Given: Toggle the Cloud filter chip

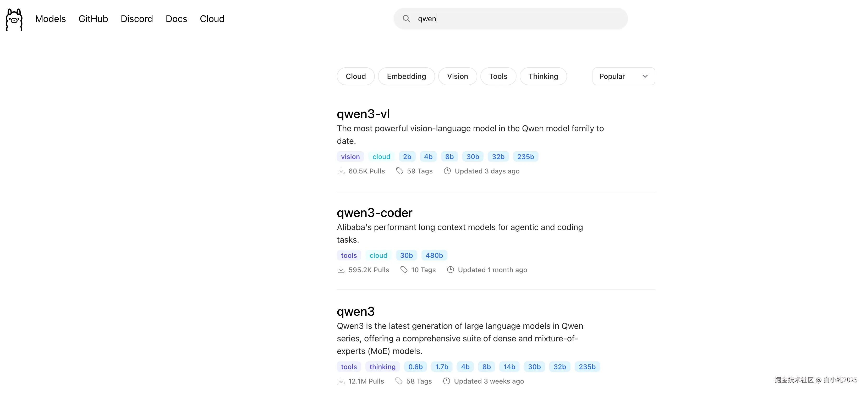Looking at the screenshot, I should [x=355, y=77].
